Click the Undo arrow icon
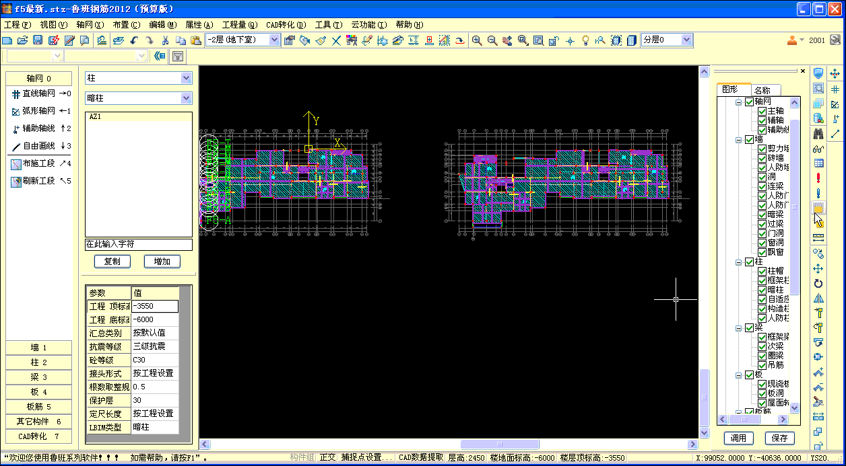This screenshot has height=466, width=846. [134, 40]
